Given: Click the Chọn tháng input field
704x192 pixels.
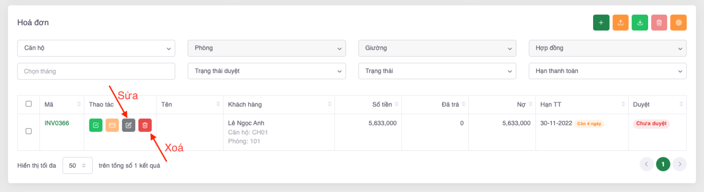Looking at the screenshot, I should pyautogui.click(x=96, y=71).
